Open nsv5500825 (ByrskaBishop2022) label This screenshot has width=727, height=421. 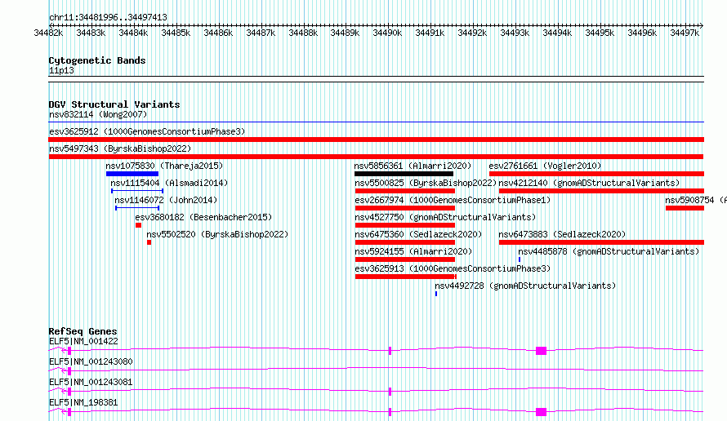(426, 183)
